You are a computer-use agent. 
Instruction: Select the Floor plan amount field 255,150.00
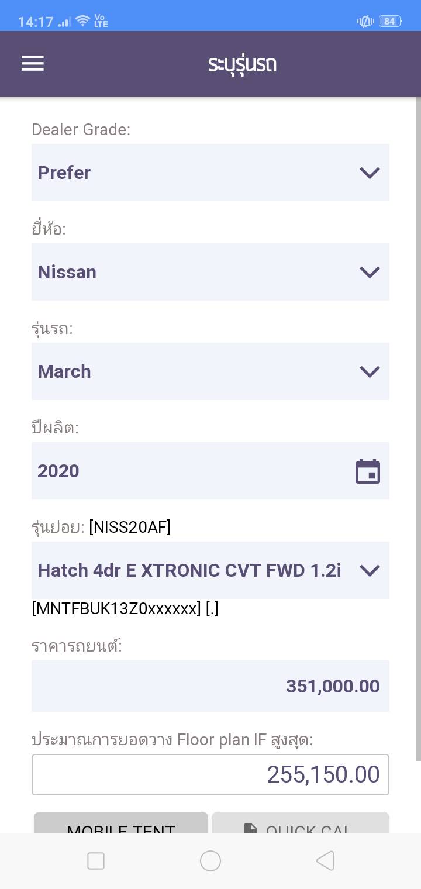tap(210, 775)
